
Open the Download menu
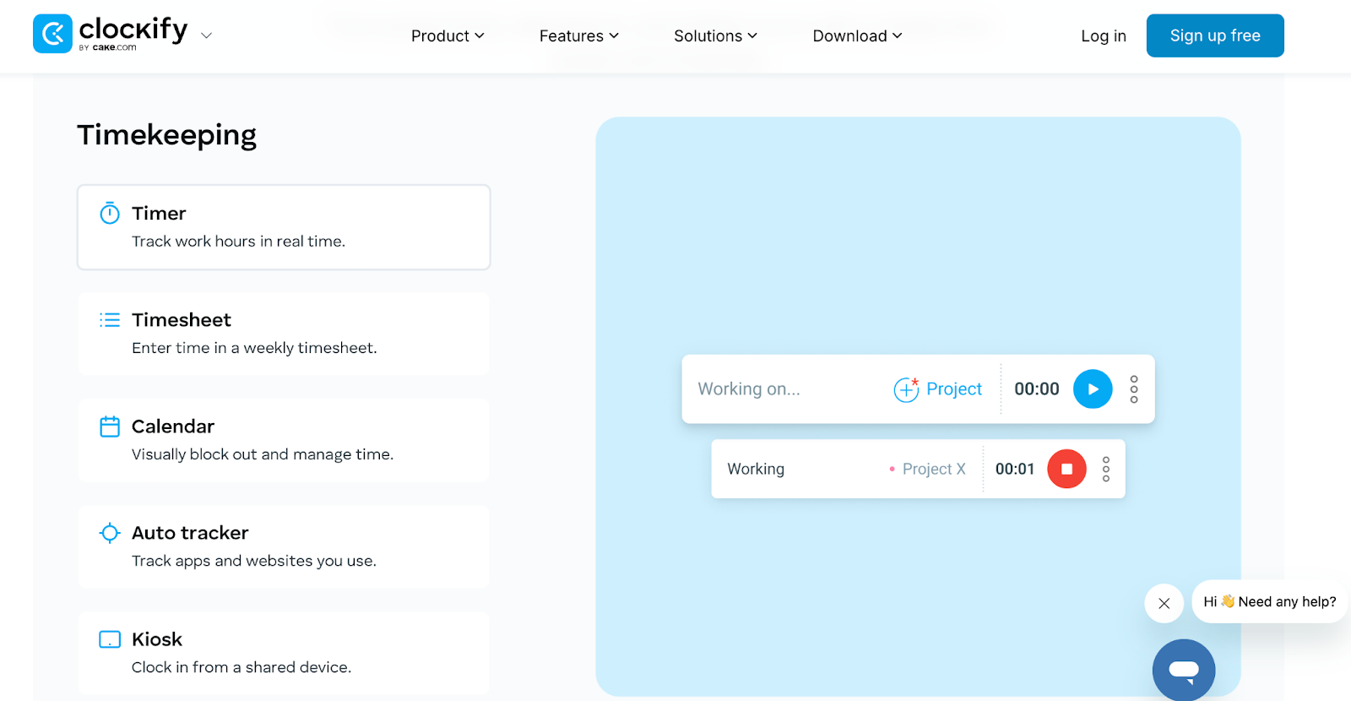click(x=856, y=35)
